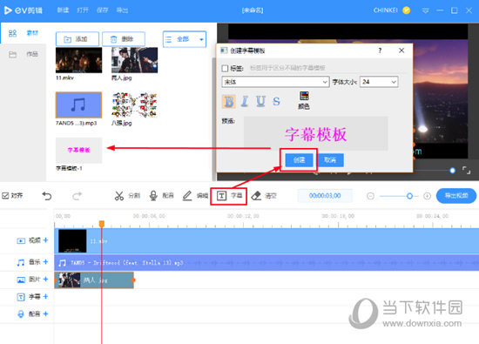Select the 7ANDS mp3 clip on music track
Viewport: 479px width, 344px height.
266,263
